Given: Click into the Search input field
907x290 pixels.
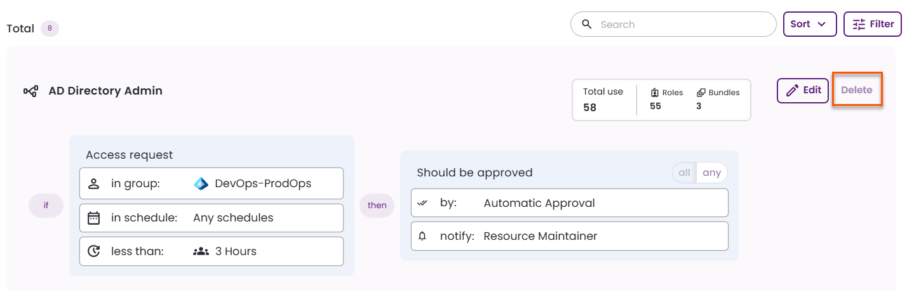Looking at the screenshot, I should pos(683,25).
